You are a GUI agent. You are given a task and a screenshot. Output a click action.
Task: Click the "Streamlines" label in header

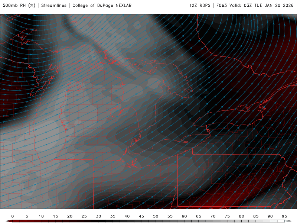(x=54, y=5)
